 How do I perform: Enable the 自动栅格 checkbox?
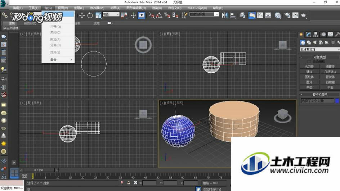309,62
